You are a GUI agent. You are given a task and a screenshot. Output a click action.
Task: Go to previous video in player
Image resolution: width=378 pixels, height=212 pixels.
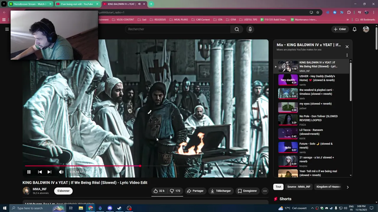pyautogui.click(x=40, y=172)
